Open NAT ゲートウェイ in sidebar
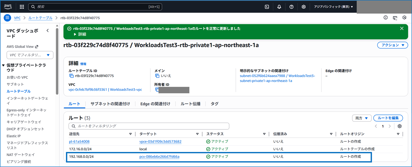 pyautogui.click(x=21, y=154)
